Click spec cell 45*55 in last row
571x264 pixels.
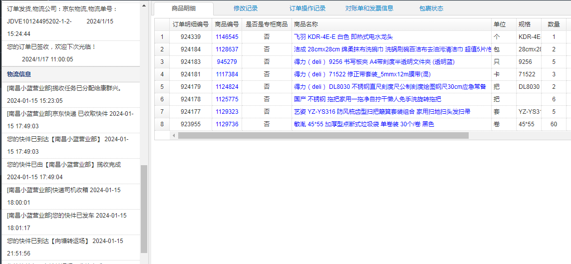tap(529, 124)
